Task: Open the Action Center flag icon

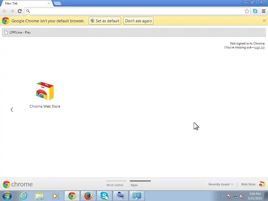Action: (229, 196)
